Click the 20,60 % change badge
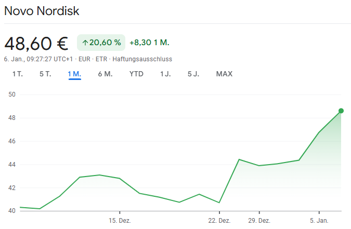The image size is (351, 229). (101, 43)
